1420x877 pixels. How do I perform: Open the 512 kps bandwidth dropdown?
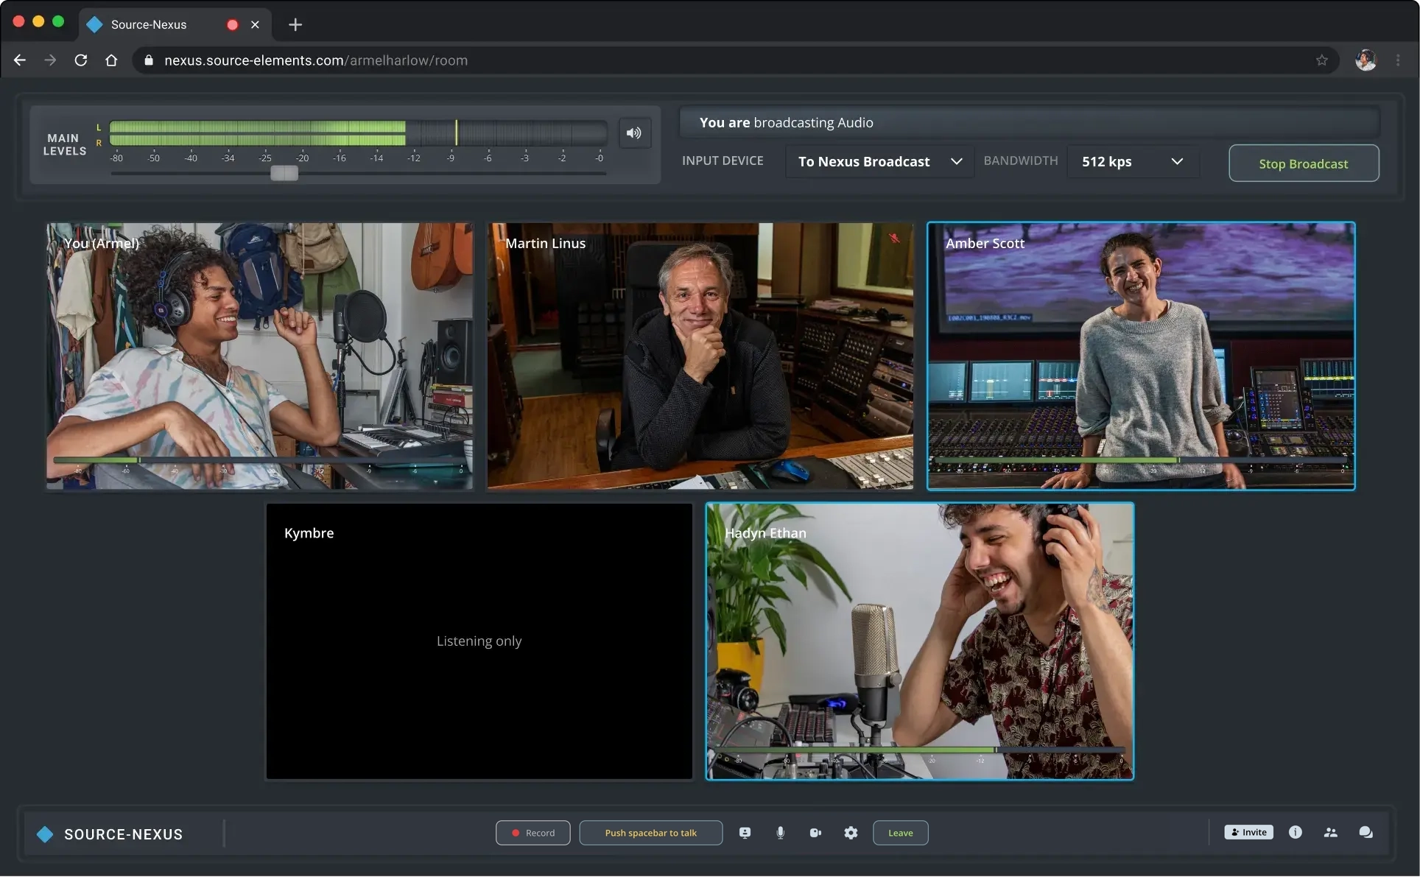(1132, 161)
